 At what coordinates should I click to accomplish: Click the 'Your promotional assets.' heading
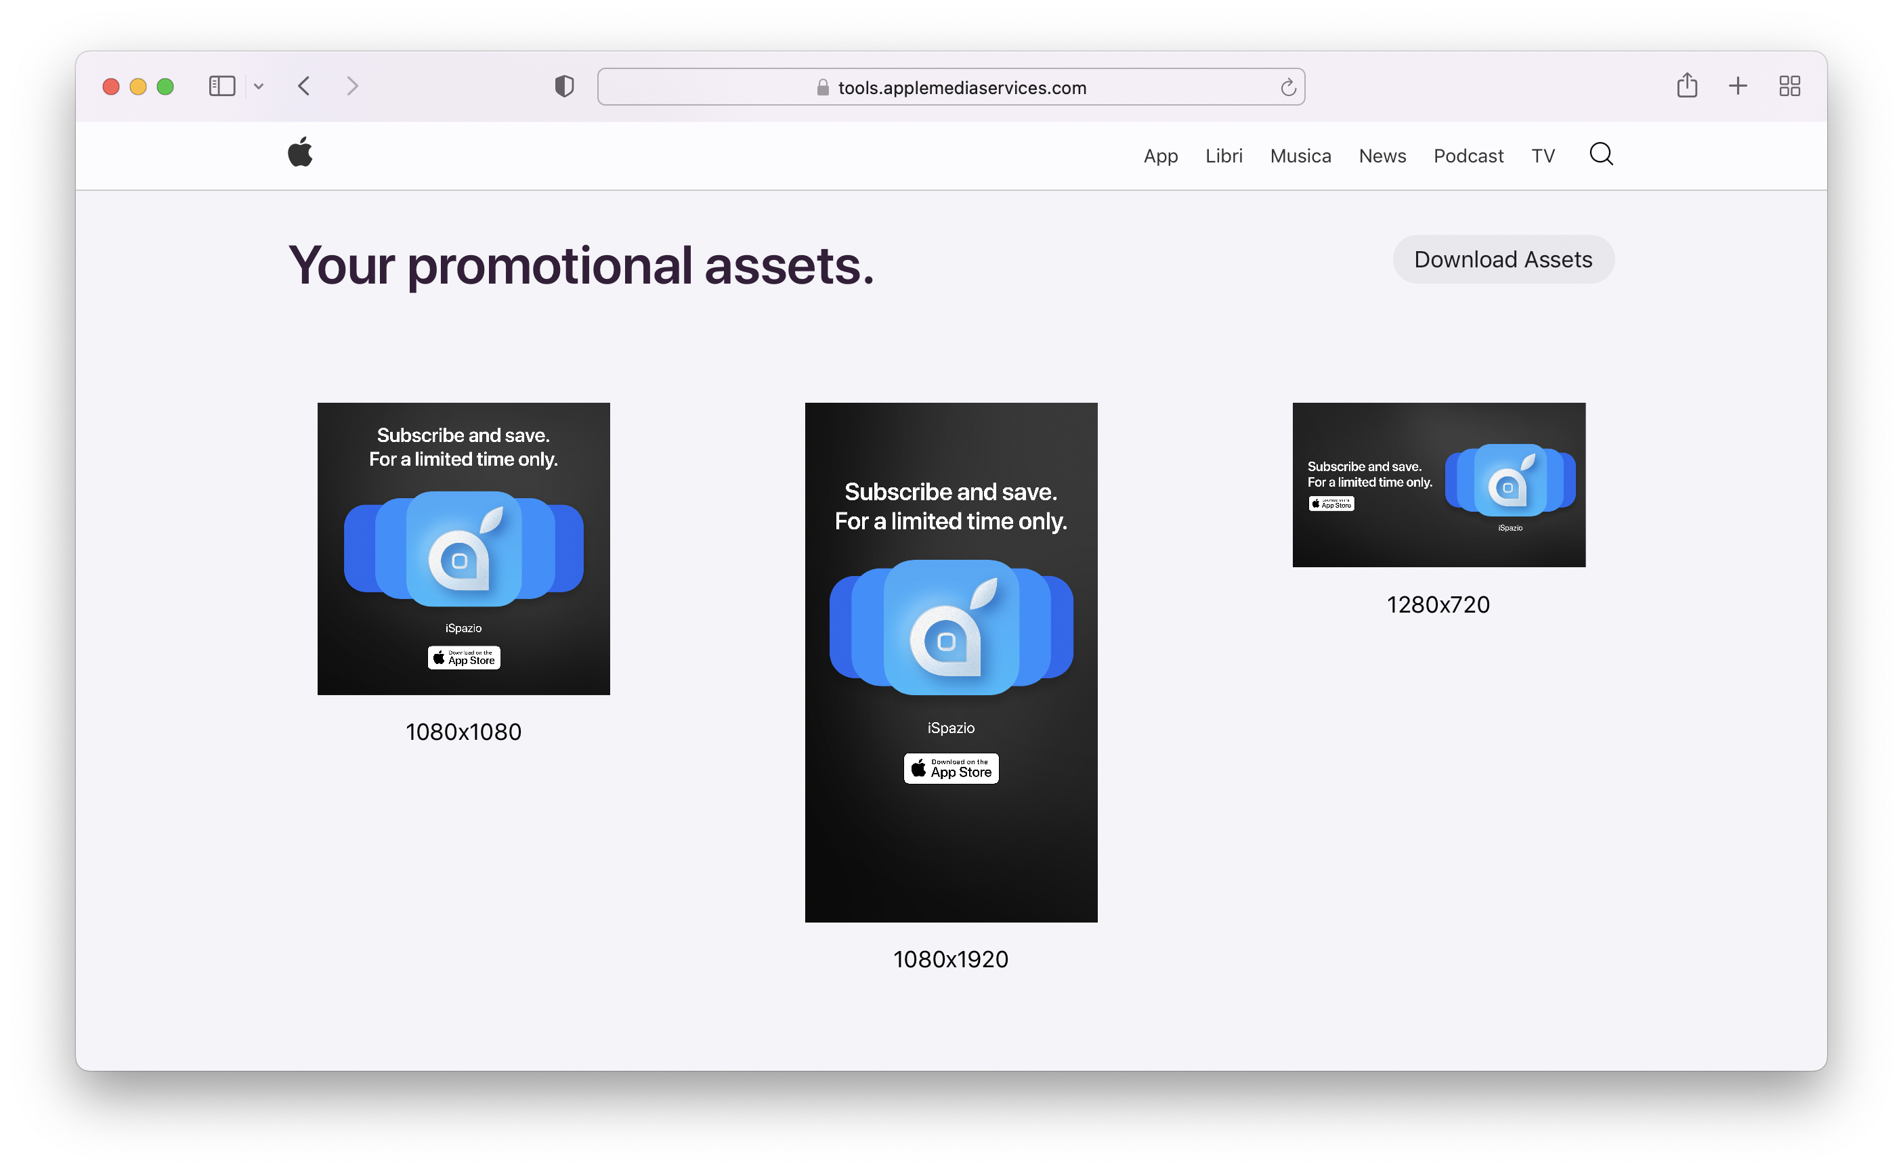[581, 265]
